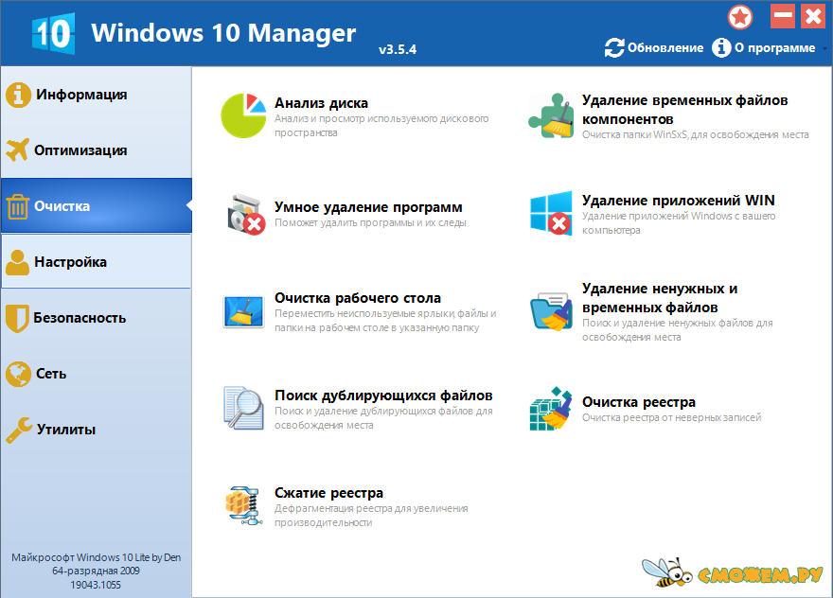Open Удаление ненужных и временных файлов title

pos(660,298)
